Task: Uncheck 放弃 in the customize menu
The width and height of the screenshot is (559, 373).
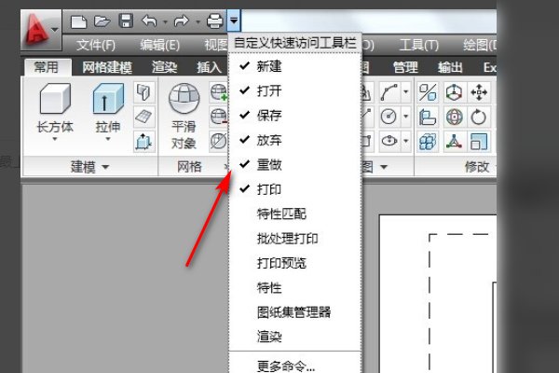Action: pyautogui.click(x=294, y=140)
